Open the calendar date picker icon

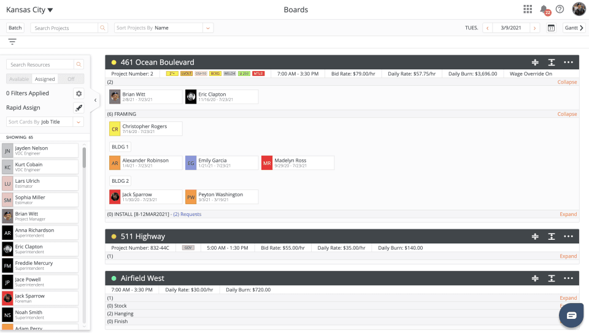click(551, 28)
